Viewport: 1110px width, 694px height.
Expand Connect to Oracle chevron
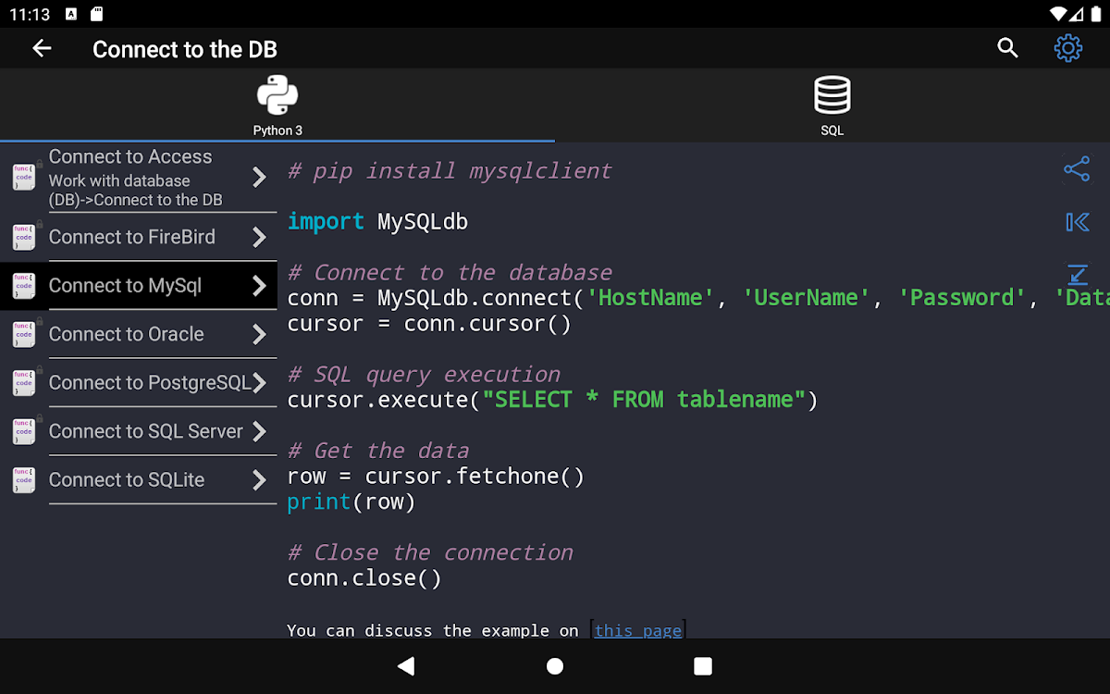pyautogui.click(x=259, y=334)
